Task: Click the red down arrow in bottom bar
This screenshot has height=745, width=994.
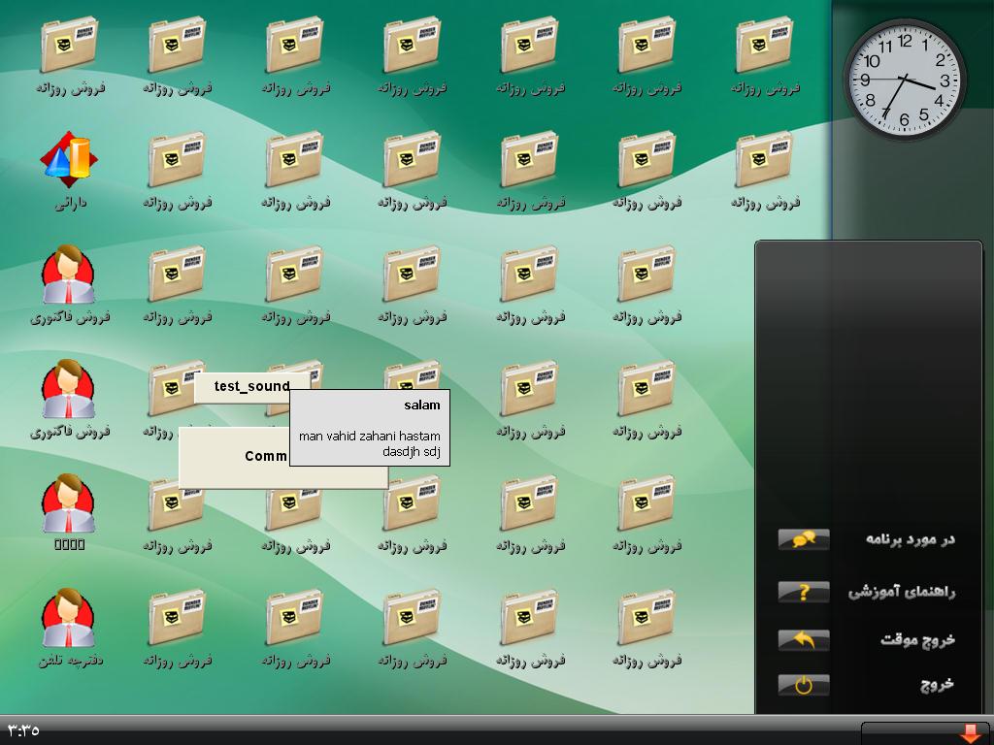Action: tap(970, 733)
